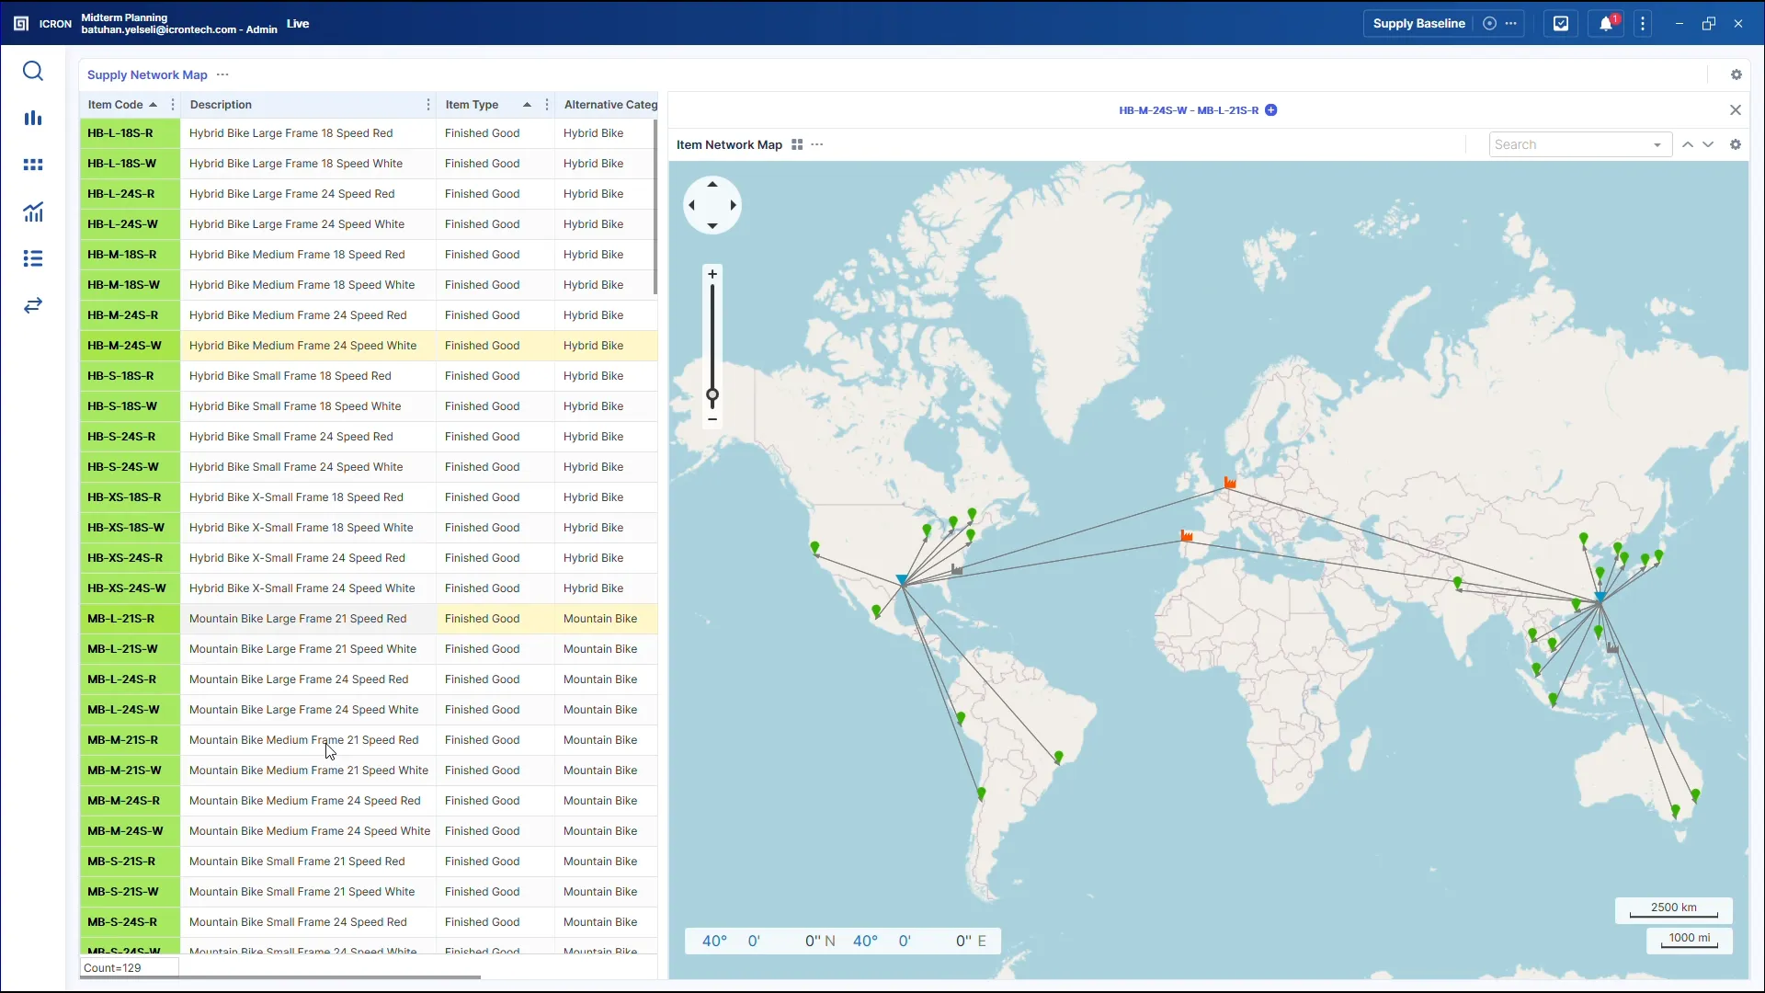Click the Supply Baseline button
Viewport: 1765px width, 993px height.
tap(1418, 23)
